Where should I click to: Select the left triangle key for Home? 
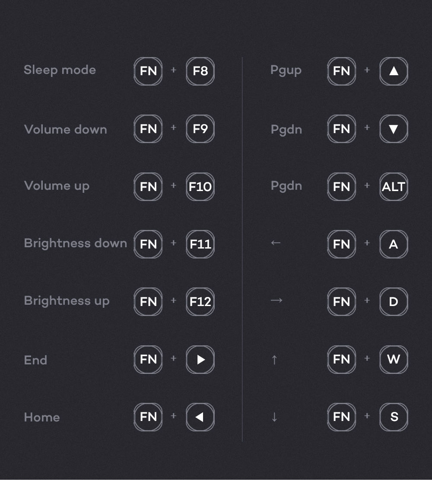coord(200,417)
